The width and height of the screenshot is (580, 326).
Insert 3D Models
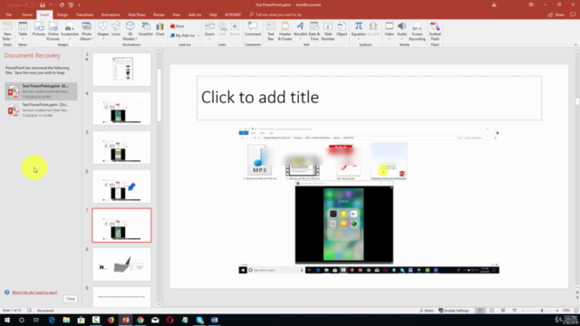point(130,31)
